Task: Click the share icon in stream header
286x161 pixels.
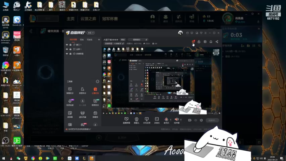Action: tap(217, 42)
